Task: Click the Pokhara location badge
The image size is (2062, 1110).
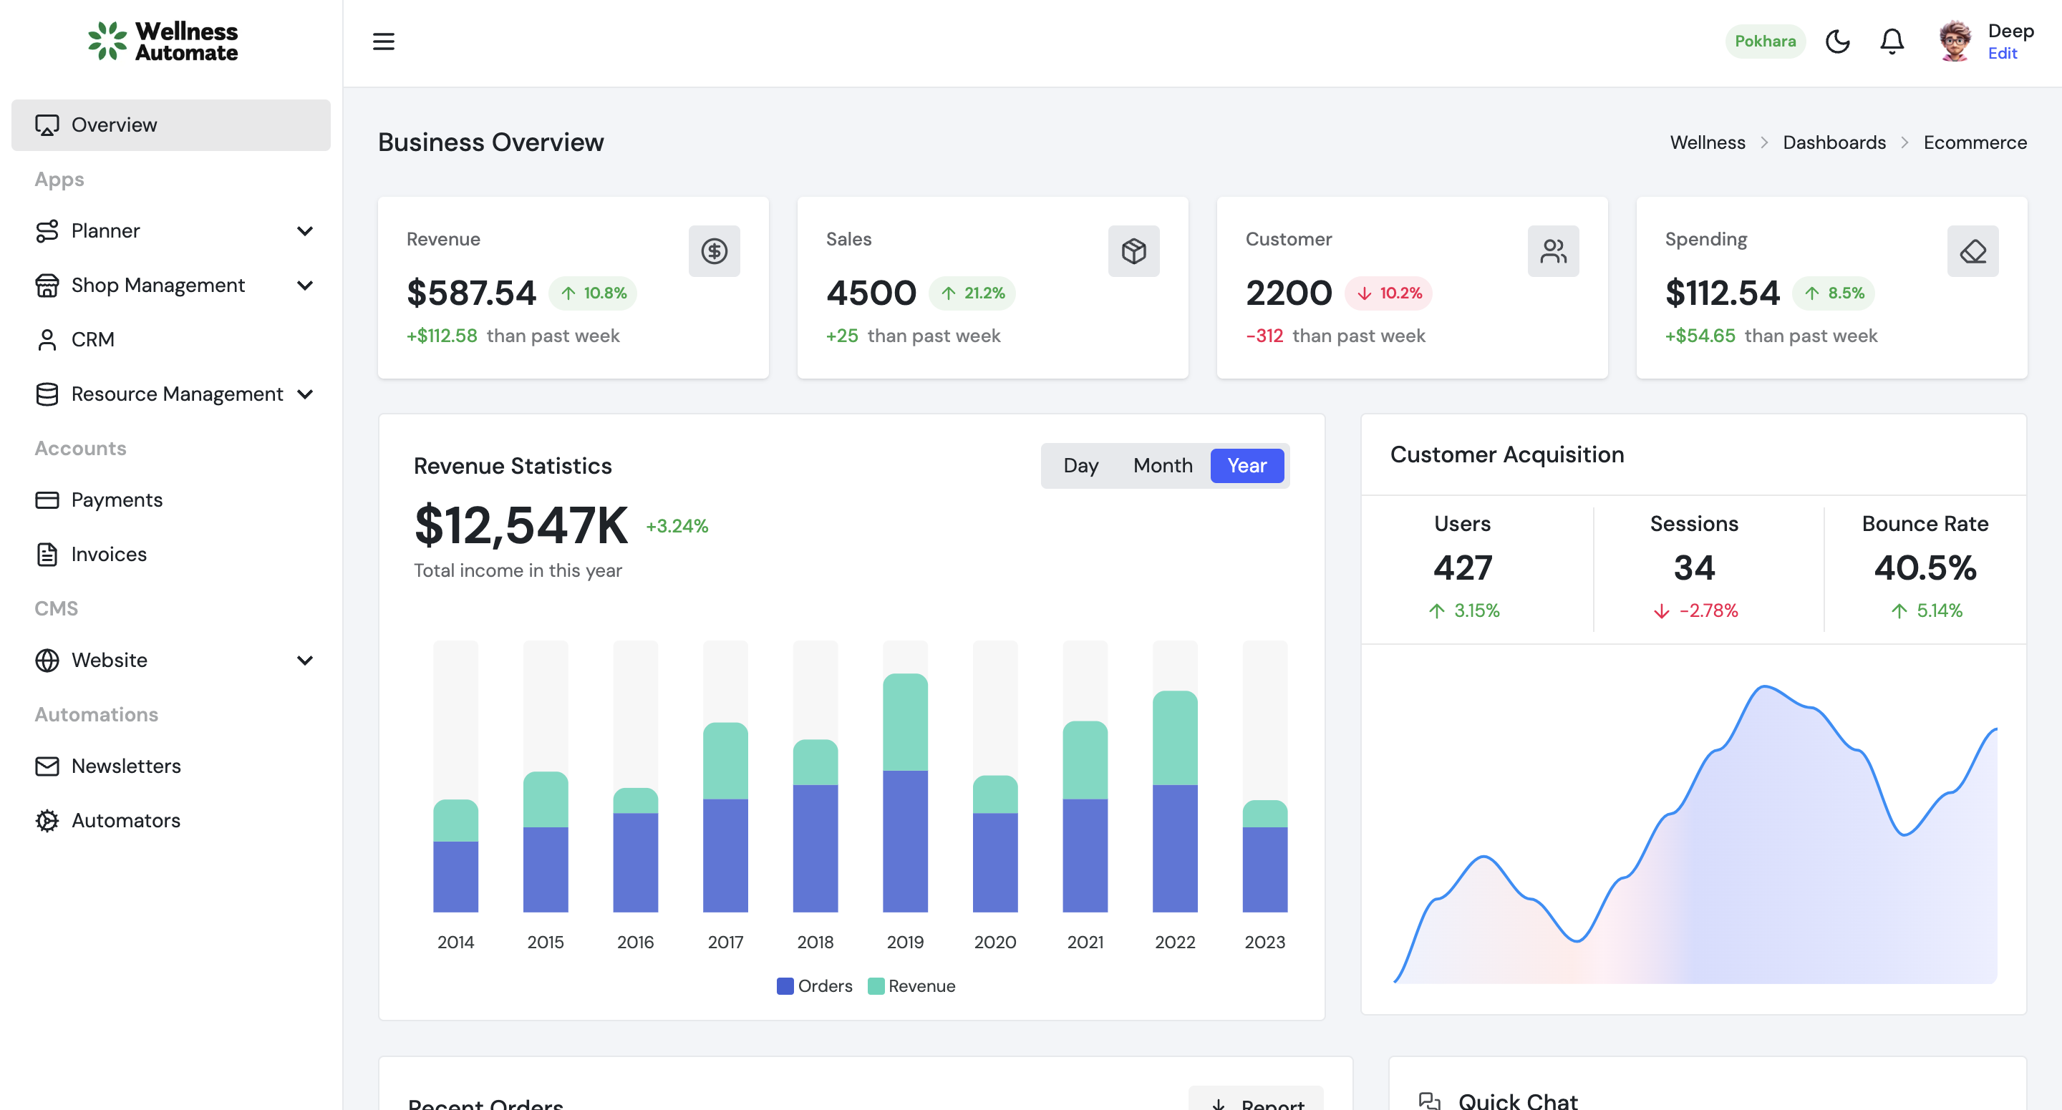Action: point(1765,41)
